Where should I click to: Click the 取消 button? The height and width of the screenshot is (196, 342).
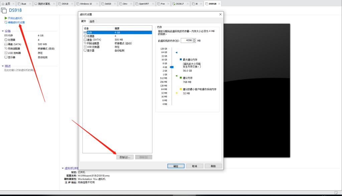(x=195, y=166)
